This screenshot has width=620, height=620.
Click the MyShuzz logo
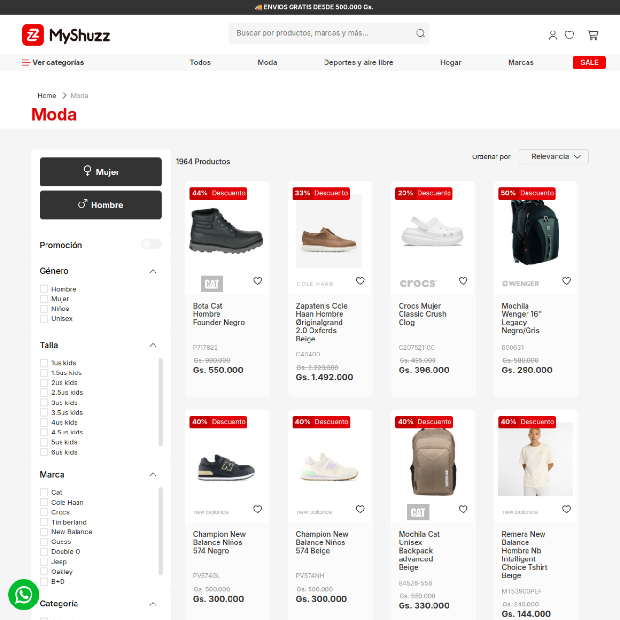coord(66,35)
